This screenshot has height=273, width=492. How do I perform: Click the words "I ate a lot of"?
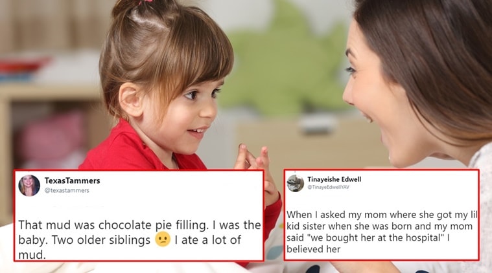[207, 240]
